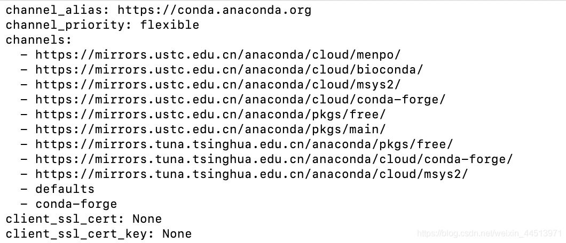The width and height of the screenshot is (566, 243).
Task: Click the 'flexible' priority value
Action: [x=170, y=25]
